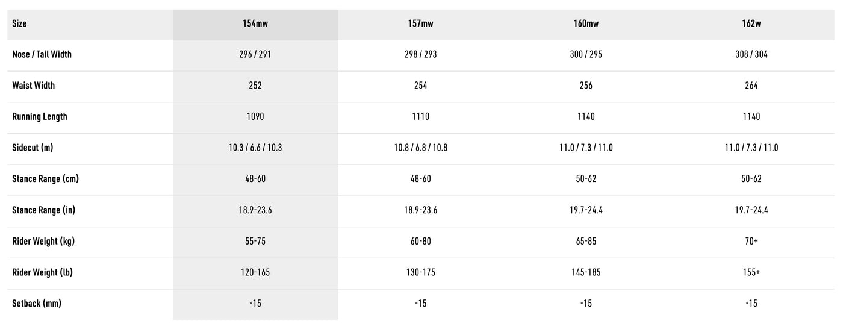The height and width of the screenshot is (332, 843).
Task: Click the 296 / 291 nose/tail value
Action: pos(255,54)
